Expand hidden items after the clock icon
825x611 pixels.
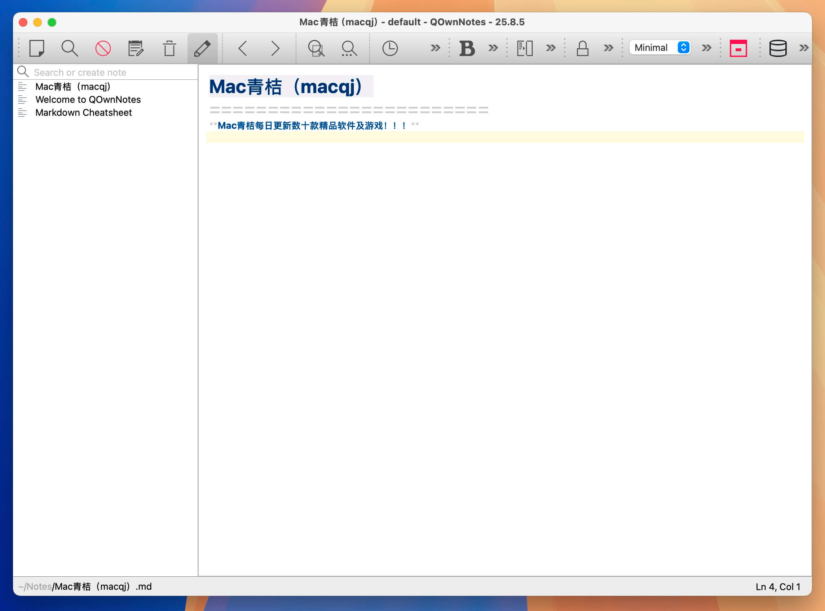[x=435, y=48]
